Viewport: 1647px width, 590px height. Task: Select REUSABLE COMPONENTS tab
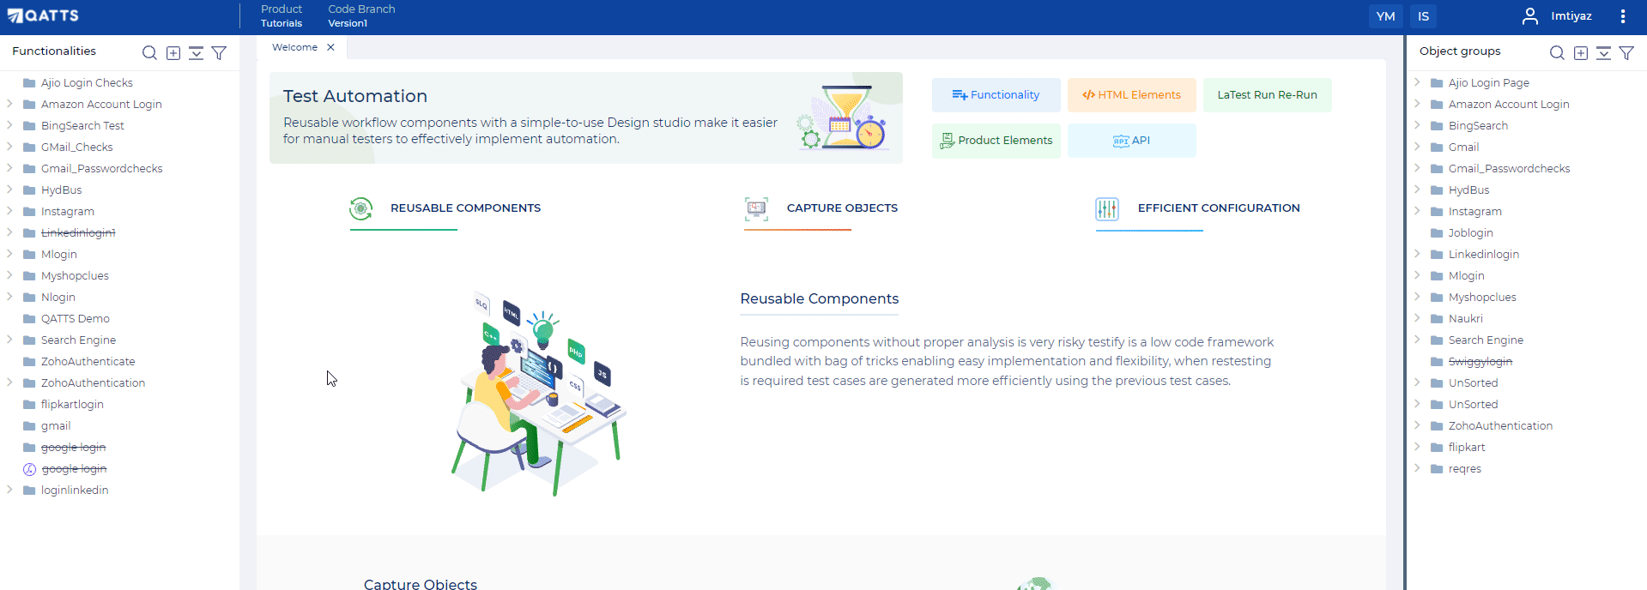click(465, 208)
